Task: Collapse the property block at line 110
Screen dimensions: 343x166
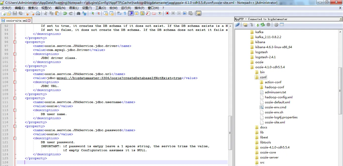Action: (x=15, y=98)
